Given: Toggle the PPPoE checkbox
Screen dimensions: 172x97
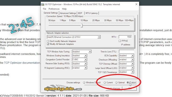Looking at the screenshot, I should [120, 41].
